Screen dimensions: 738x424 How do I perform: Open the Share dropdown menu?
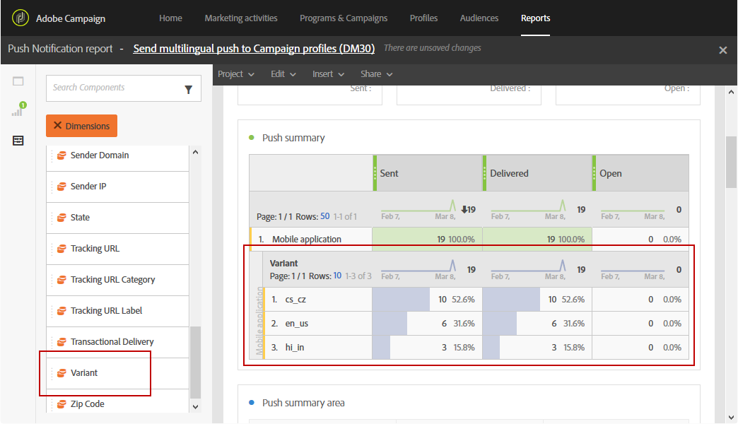pos(377,74)
